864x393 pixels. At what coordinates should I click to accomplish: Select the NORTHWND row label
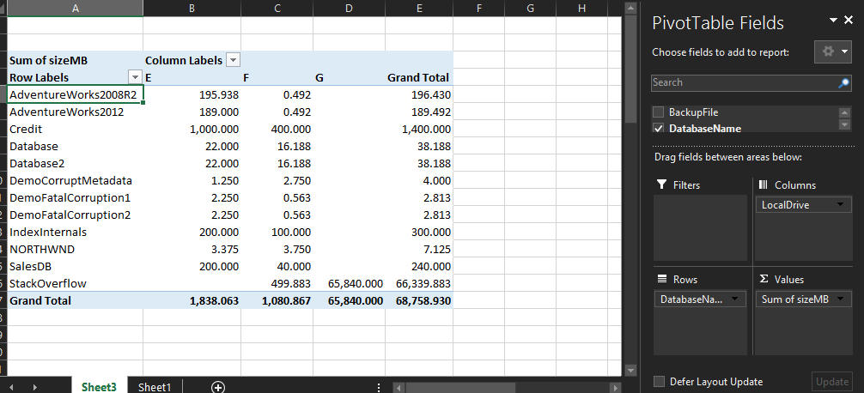coord(75,249)
